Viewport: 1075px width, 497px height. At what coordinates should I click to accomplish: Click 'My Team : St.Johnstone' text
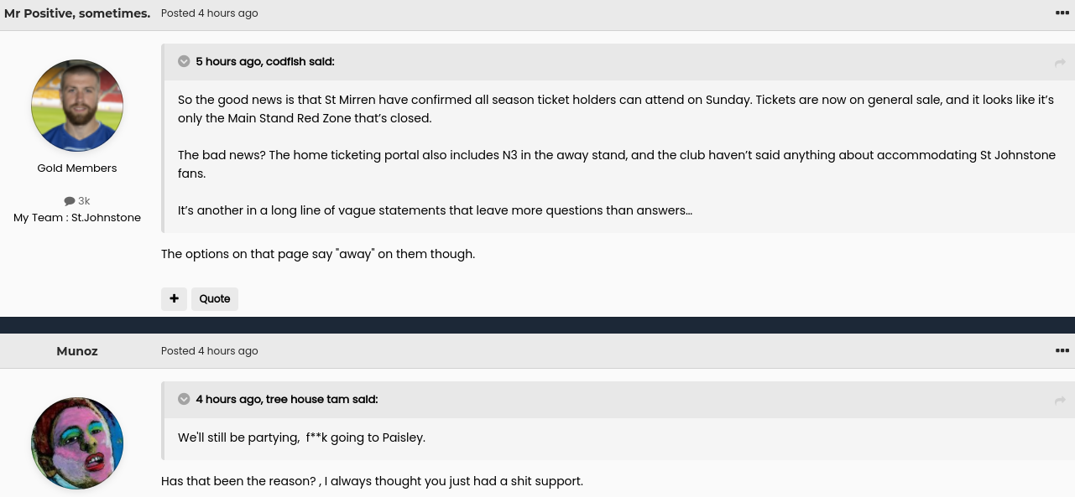77,218
